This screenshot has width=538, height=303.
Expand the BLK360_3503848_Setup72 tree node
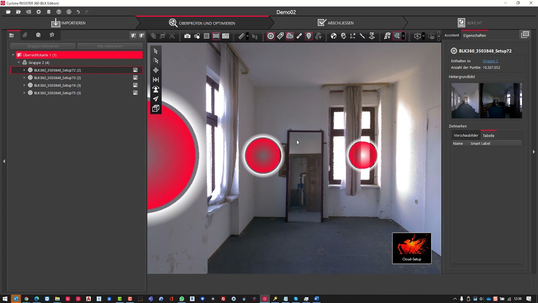click(24, 70)
